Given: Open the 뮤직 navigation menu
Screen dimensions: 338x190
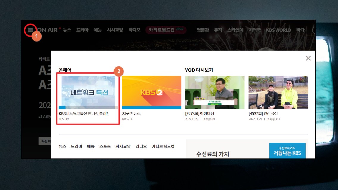Looking at the screenshot, I should 218,30.
